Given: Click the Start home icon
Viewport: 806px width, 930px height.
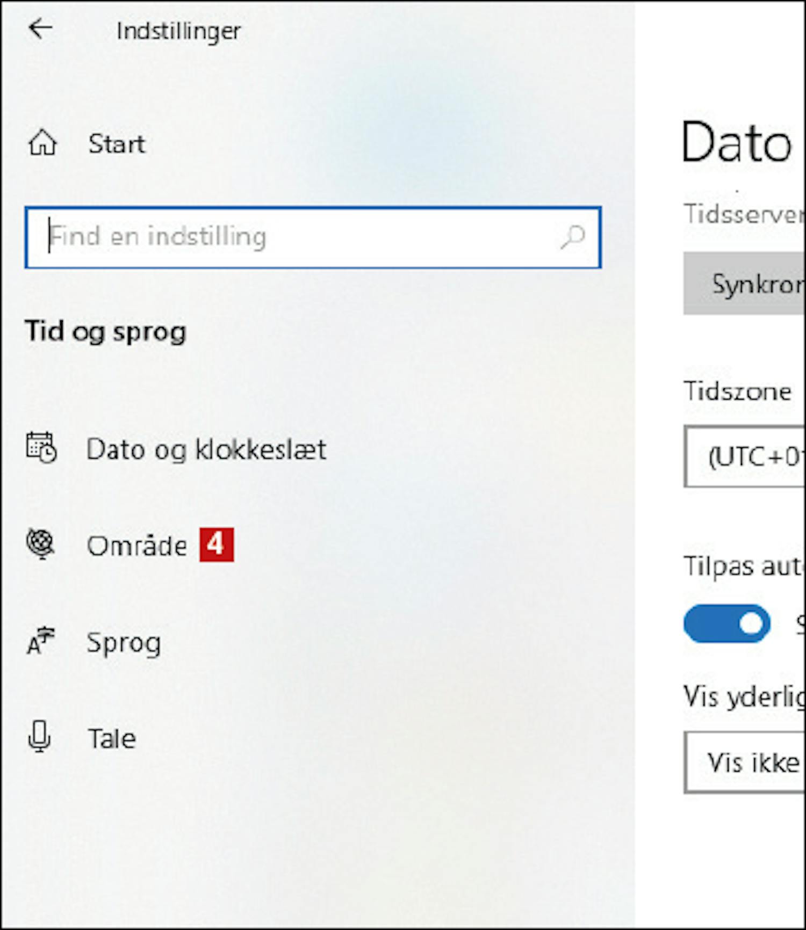Looking at the screenshot, I should 42,143.
